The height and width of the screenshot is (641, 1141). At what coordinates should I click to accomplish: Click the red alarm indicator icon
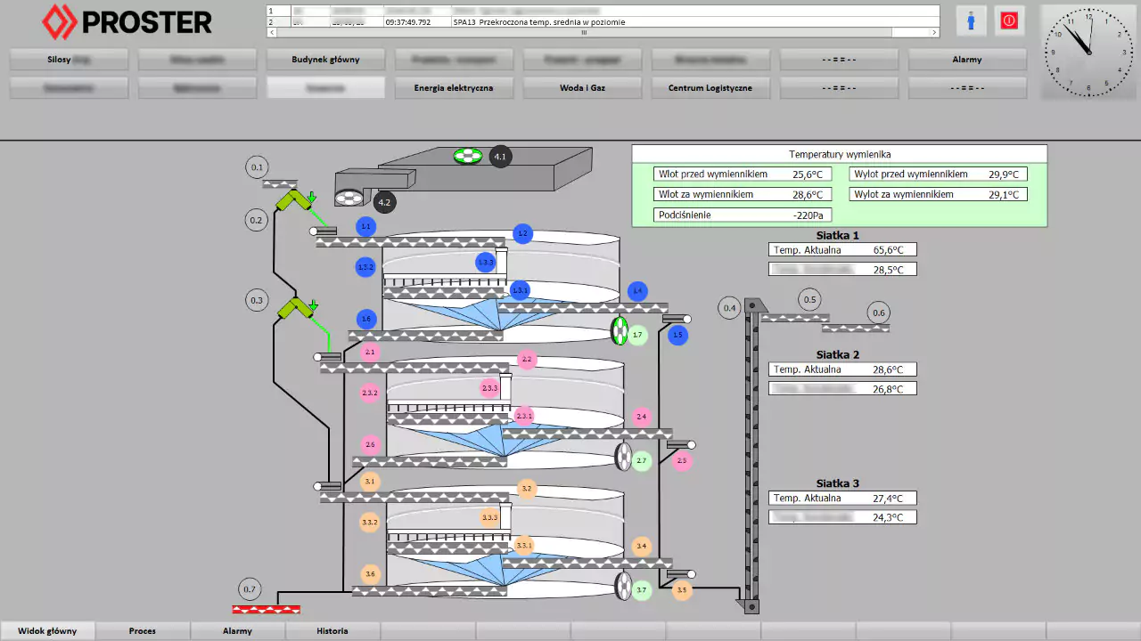pos(1009,20)
